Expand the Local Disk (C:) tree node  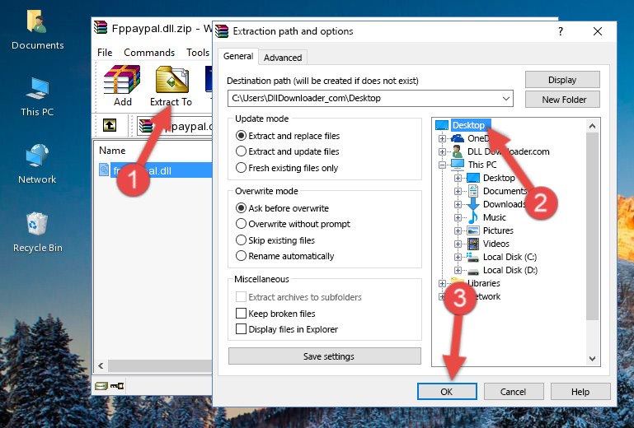pos(458,257)
